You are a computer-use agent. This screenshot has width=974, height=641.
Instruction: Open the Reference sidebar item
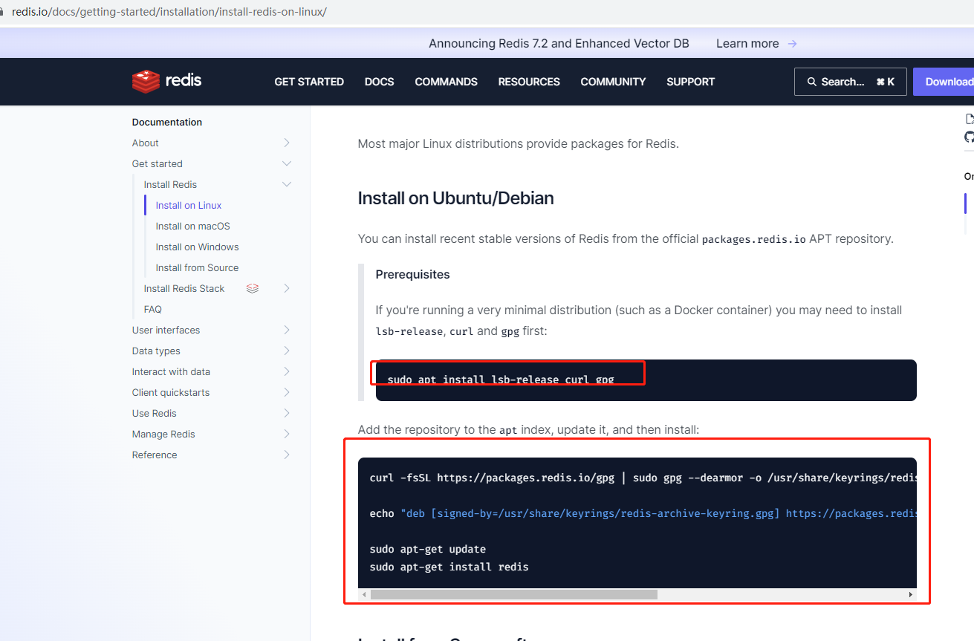pyautogui.click(x=155, y=455)
